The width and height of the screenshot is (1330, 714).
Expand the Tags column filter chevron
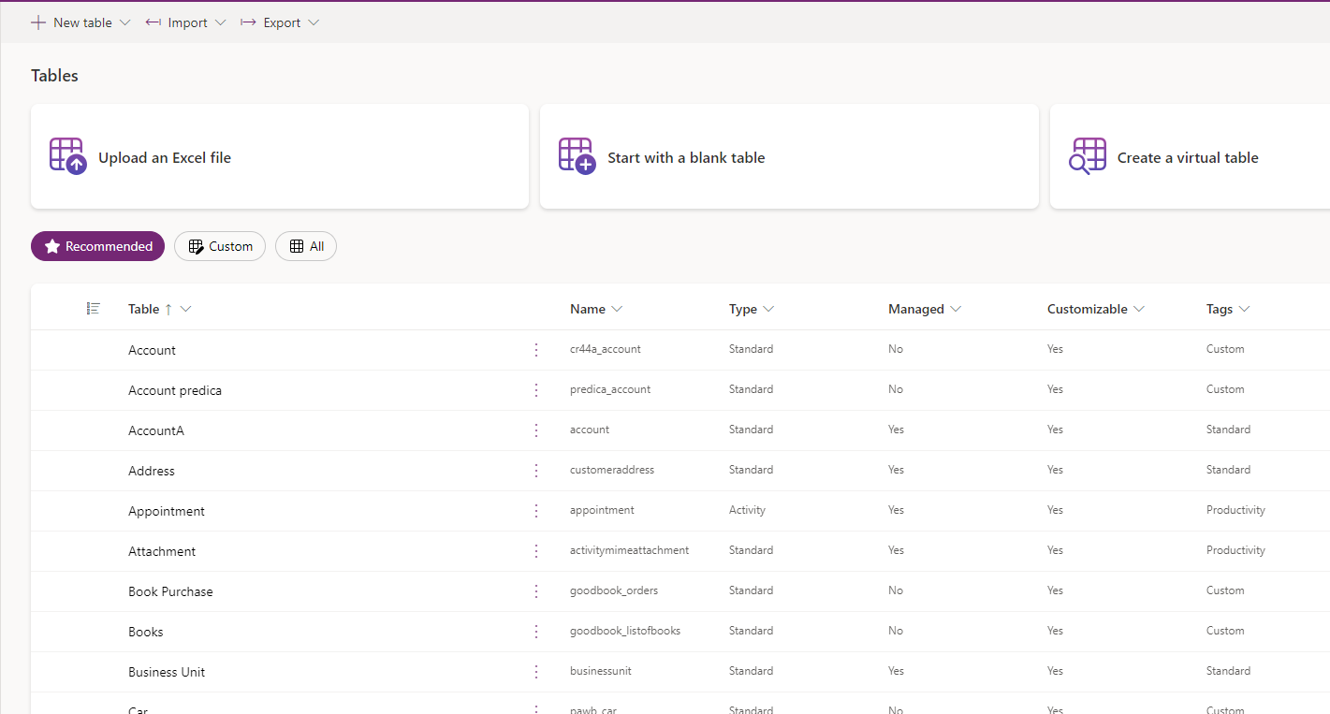click(x=1245, y=309)
